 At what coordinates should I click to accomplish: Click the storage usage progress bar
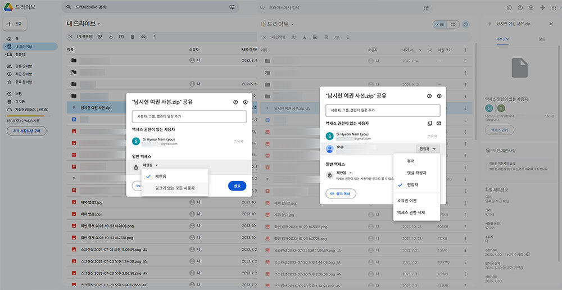(28, 116)
